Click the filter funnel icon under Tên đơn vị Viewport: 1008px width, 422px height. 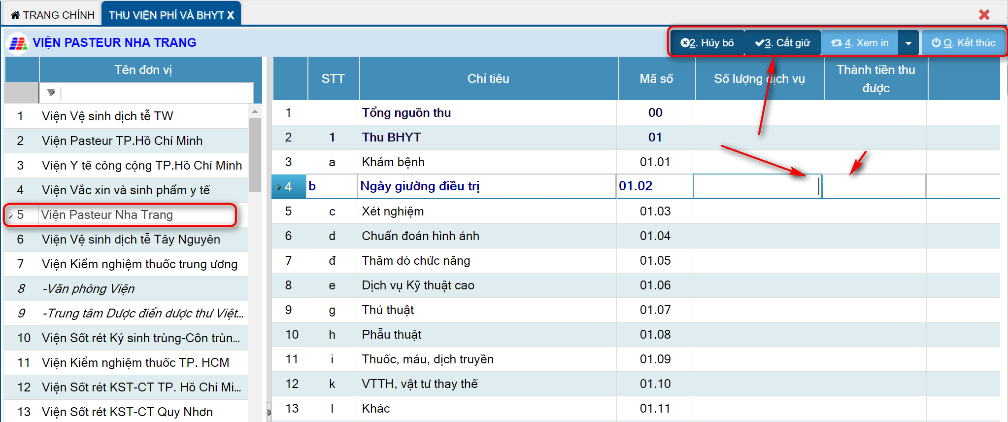click(51, 93)
